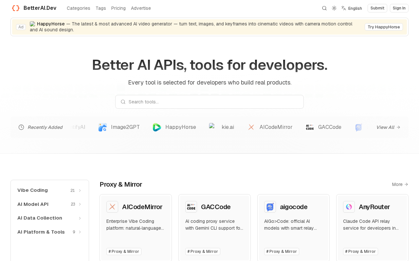The height and width of the screenshot is (261, 419).
Task: Open the aigocode card title
Action: tap(294, 207)
